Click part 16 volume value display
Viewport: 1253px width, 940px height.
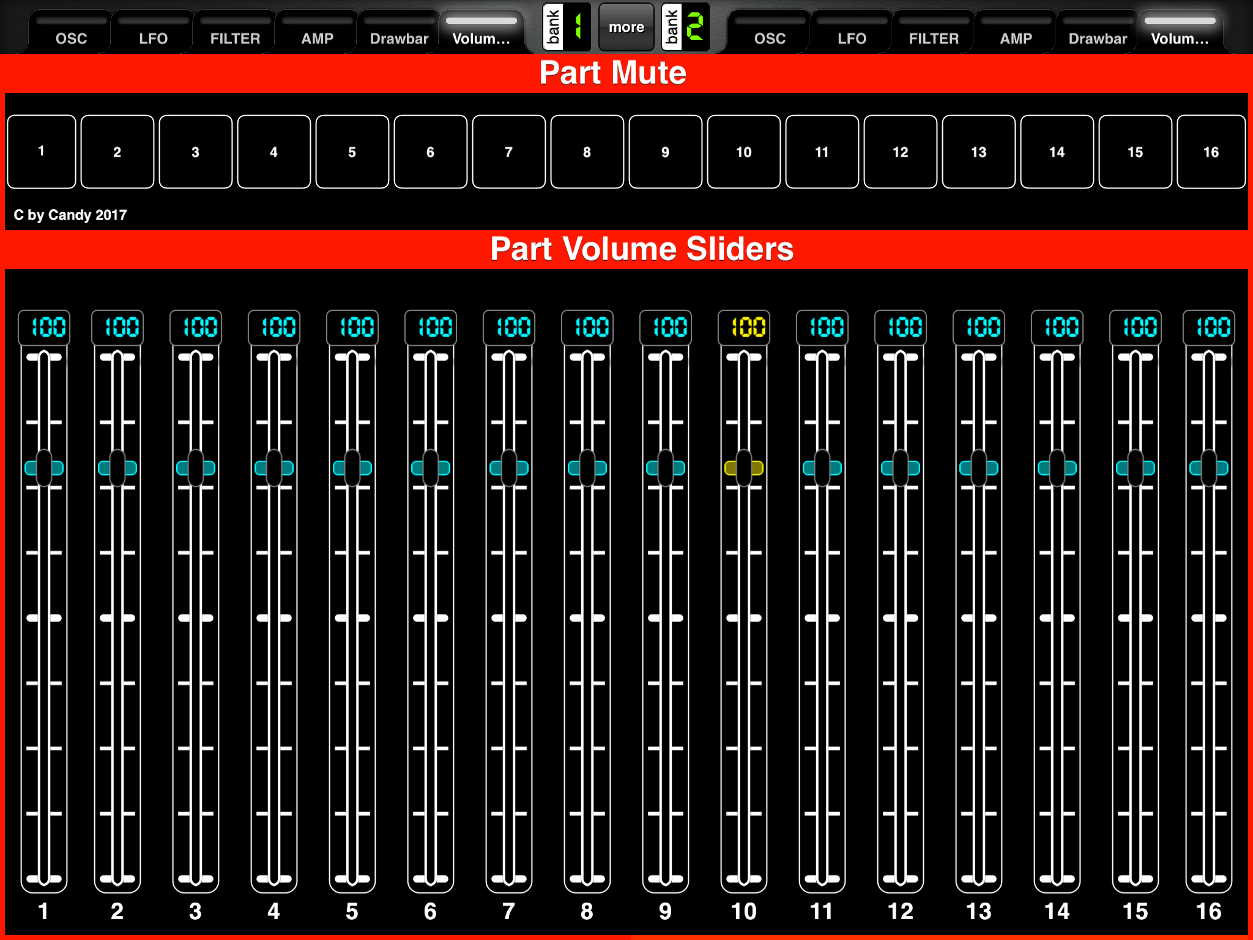click(1209, 327)
